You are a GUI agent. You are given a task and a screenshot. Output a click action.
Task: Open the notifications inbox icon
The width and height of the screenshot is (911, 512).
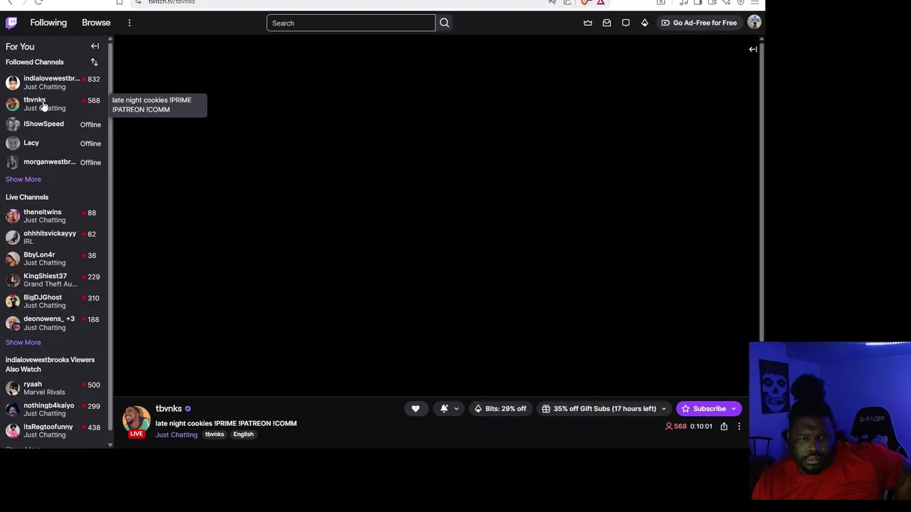tap(607, 23)
